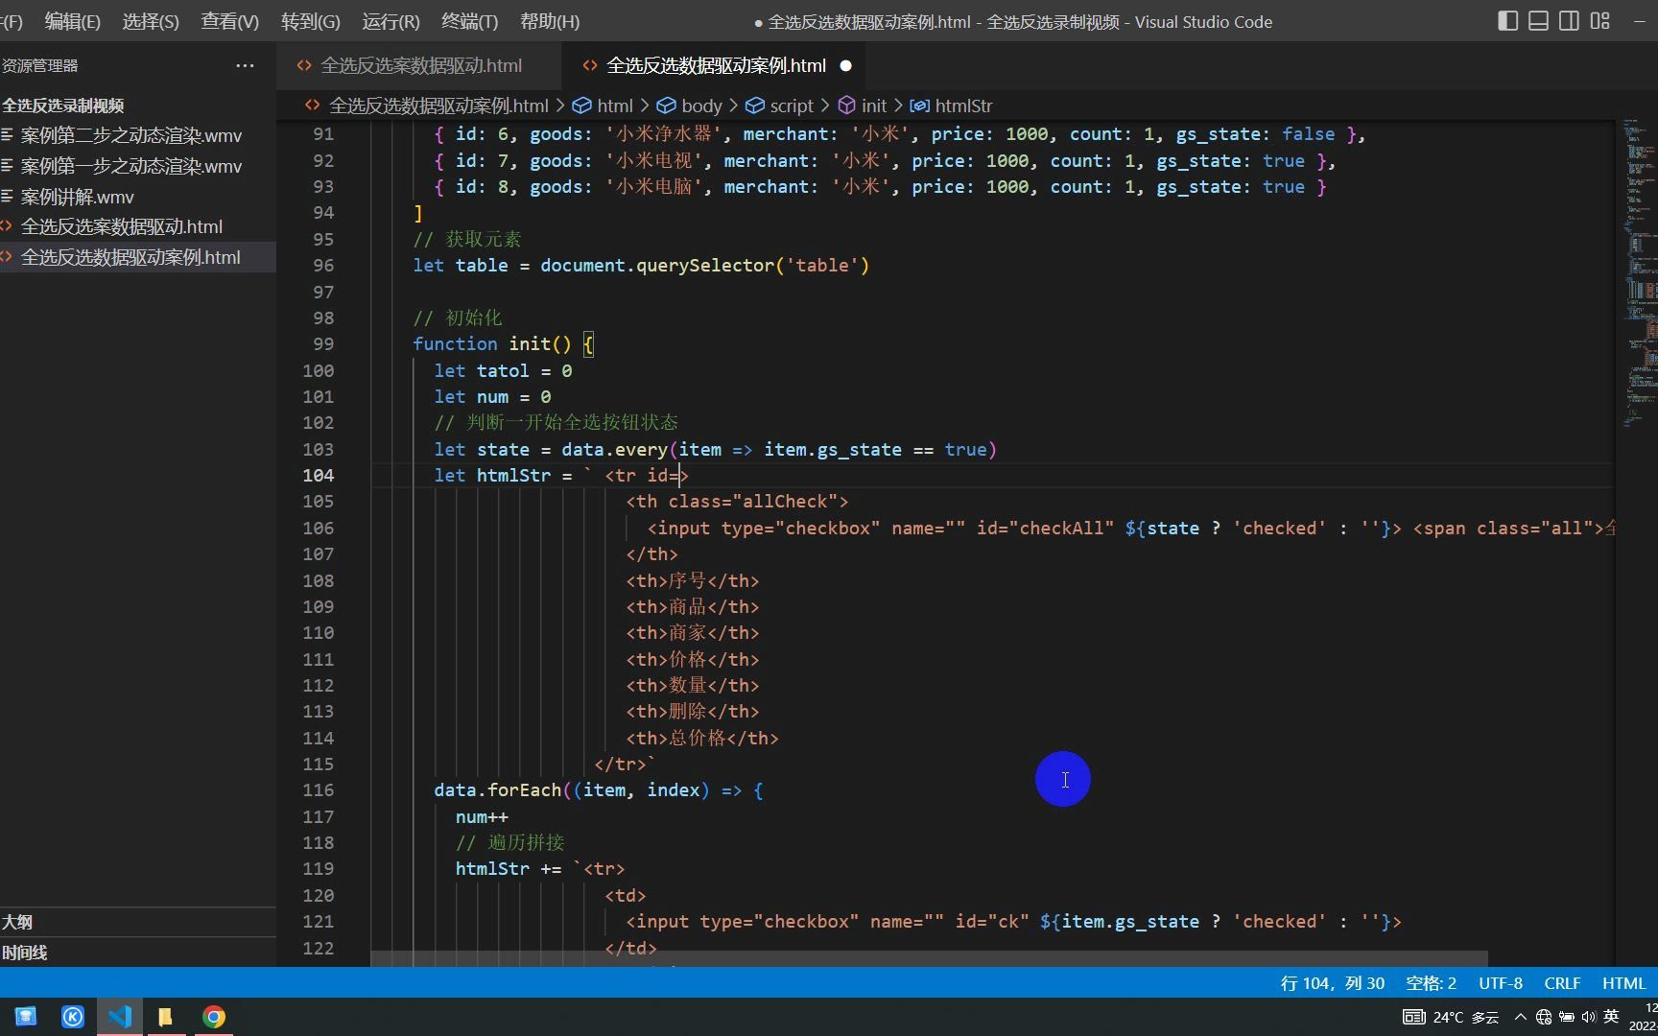Open 全选反选案数据驱动.html in explorer

[x=138, y=226]
